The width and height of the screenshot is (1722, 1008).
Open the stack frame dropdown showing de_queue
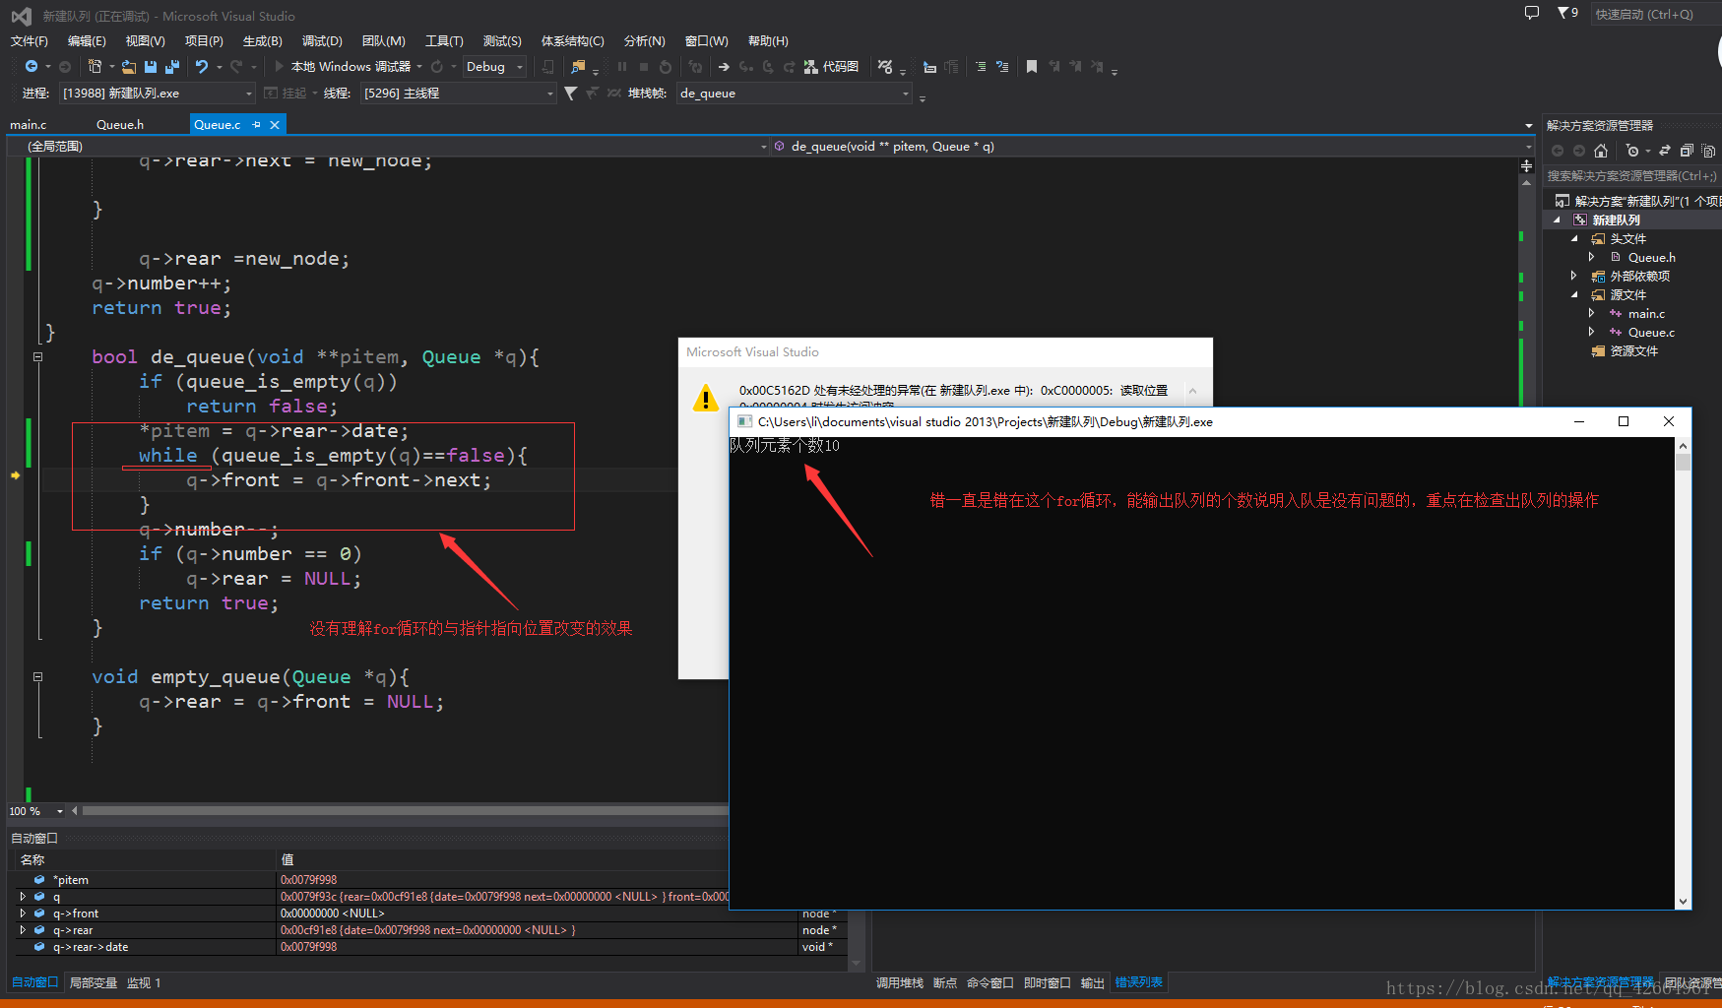(795, 93)
